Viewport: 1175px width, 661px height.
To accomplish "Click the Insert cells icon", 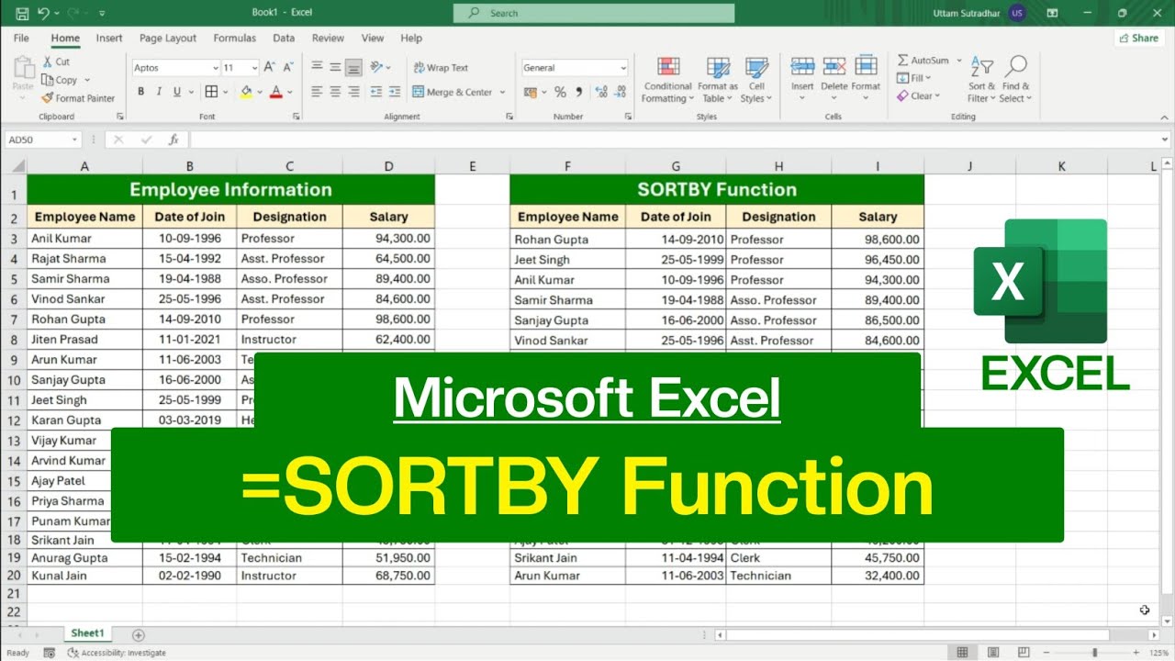I will [802, 67].
